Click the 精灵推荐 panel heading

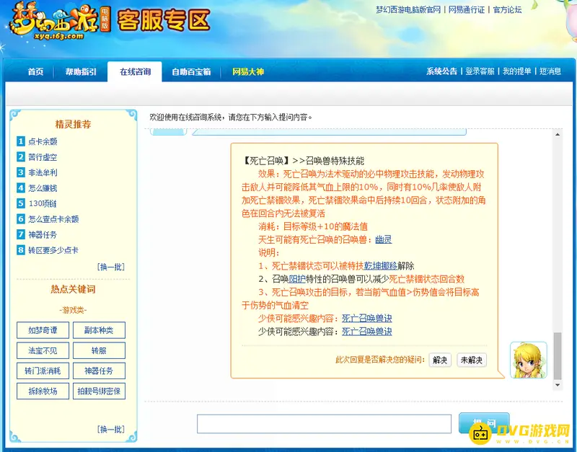click(x=73, y=124)
